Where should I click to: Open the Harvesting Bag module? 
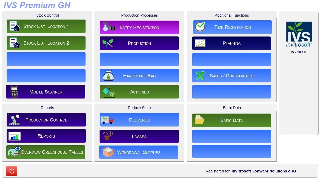point(139,76)
